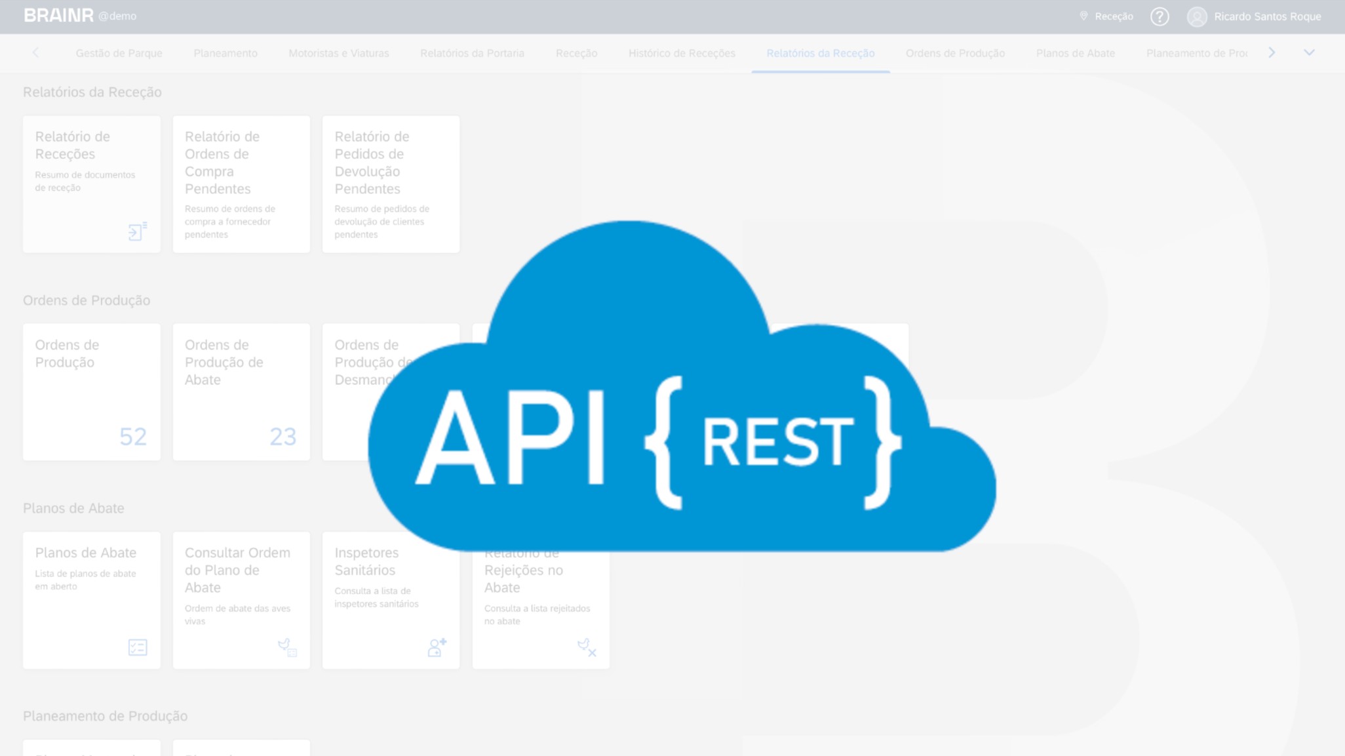Click the Relatório de Receções entry icon
The height and width of the screenshot is (756, 1345).
[138, 231]
